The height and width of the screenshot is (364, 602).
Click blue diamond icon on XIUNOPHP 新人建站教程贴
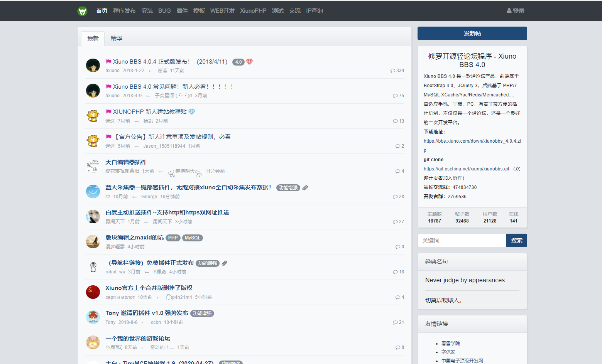pos(192,112)
